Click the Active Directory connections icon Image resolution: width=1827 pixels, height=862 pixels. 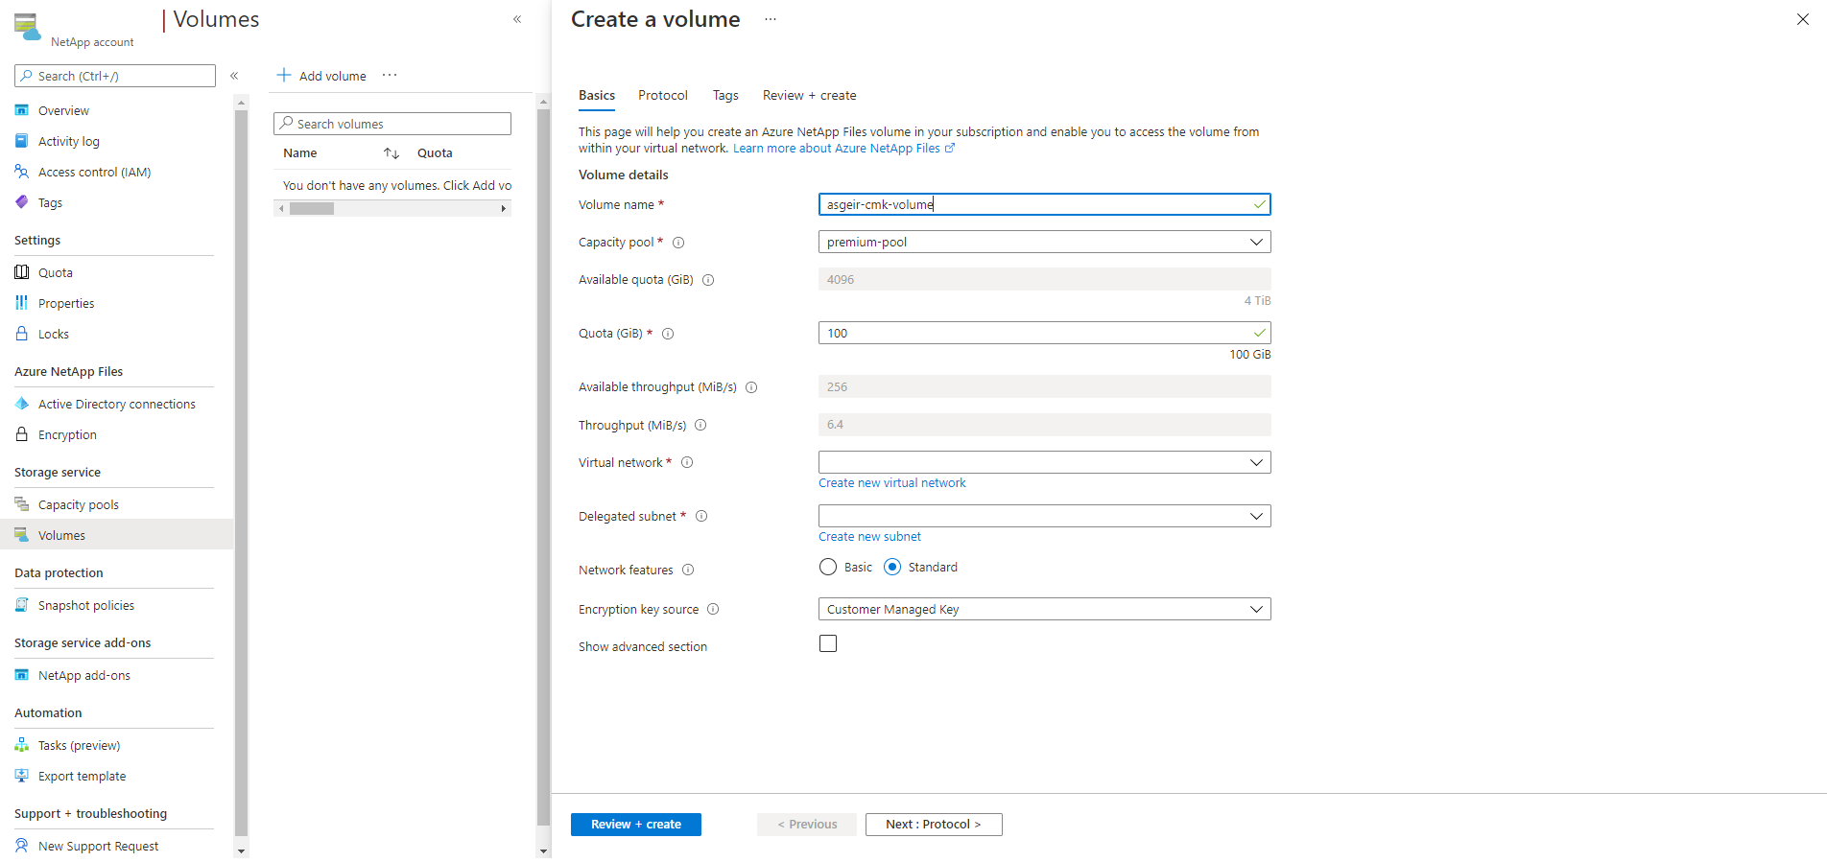22,404
